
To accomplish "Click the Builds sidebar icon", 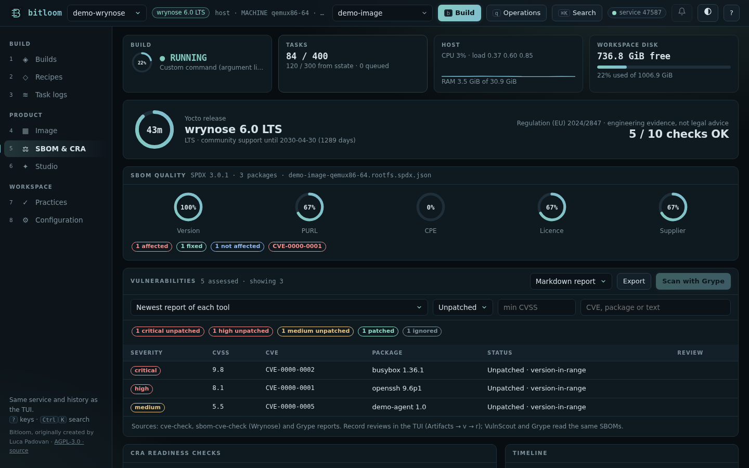I will (x=25, y=60).
